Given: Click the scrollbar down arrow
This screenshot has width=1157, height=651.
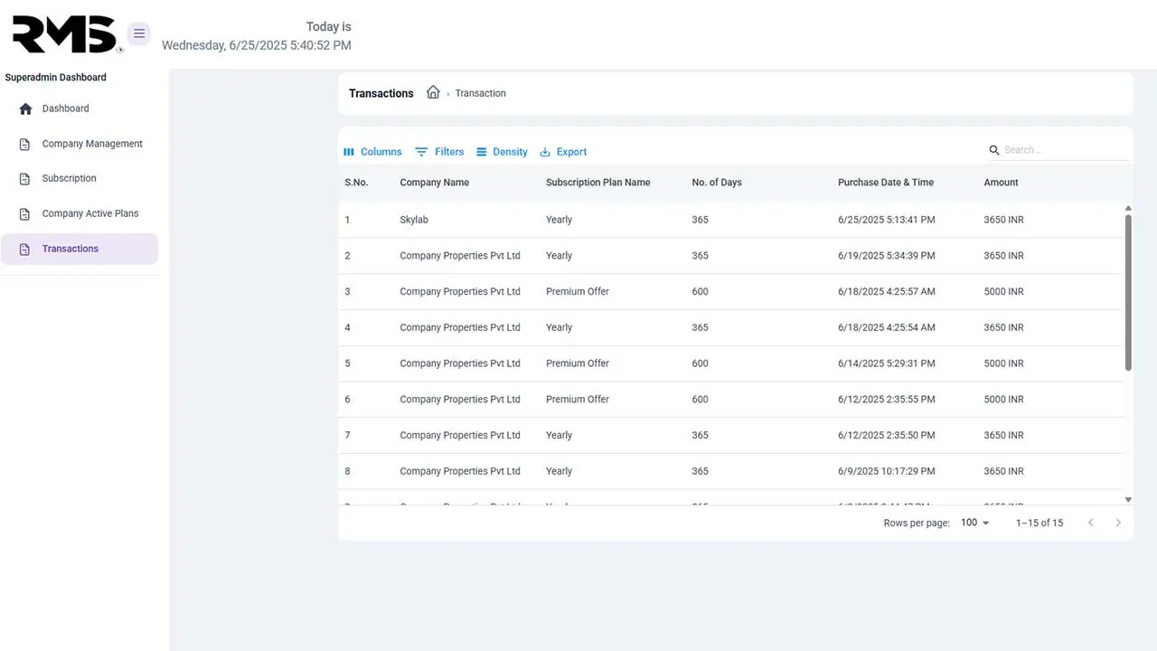Looking at the screenshot, I should click(x=1128, y=499).
